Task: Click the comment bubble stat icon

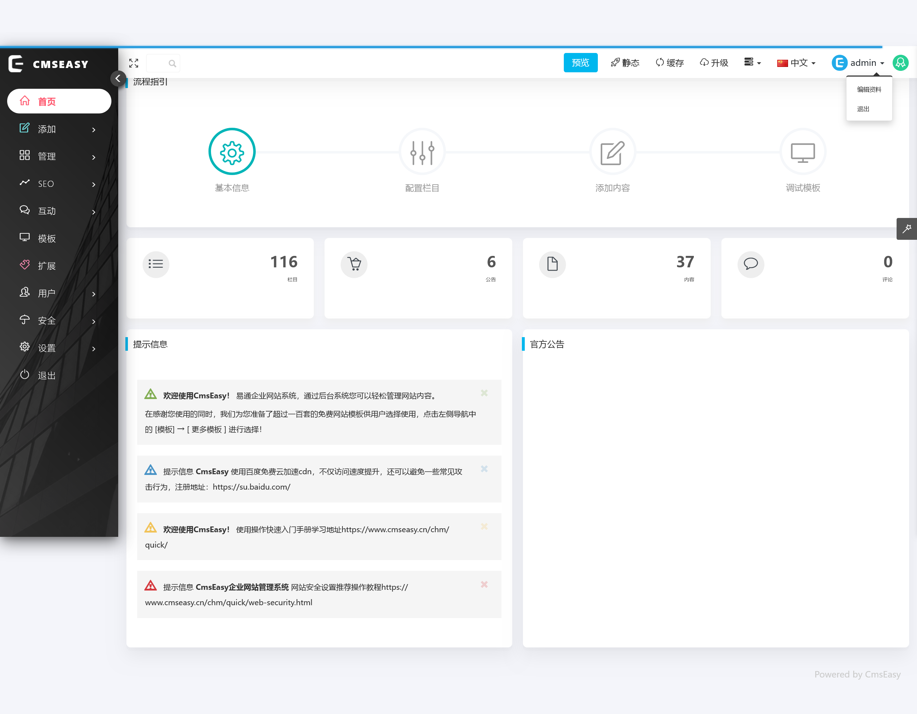Action: 750,264
